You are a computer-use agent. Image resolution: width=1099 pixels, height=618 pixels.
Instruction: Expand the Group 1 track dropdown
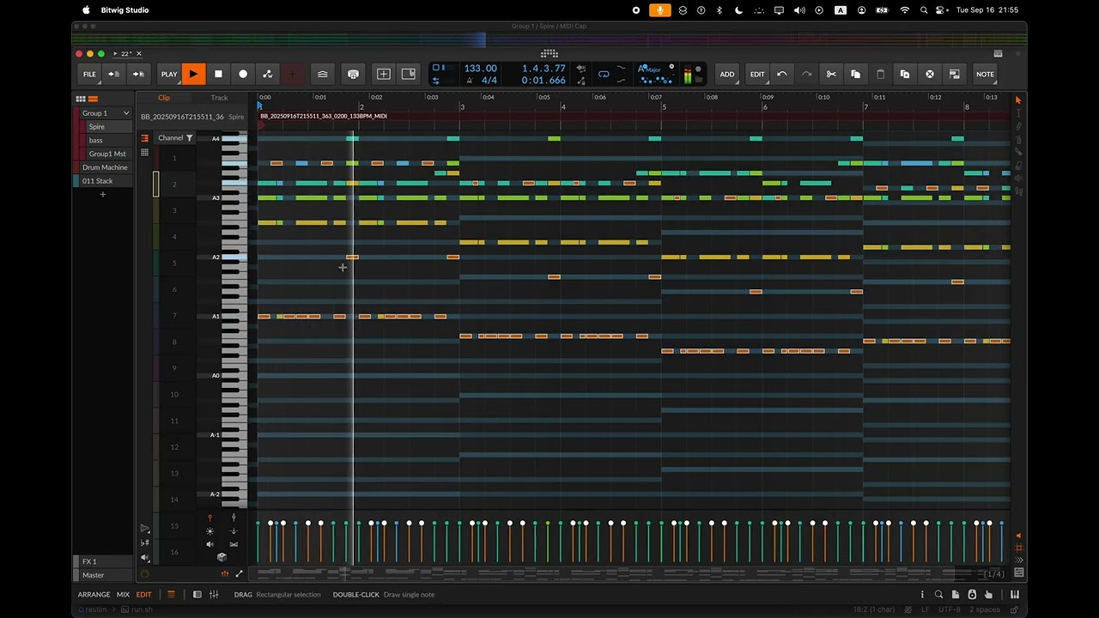pyautogui.click(x=126, y=113)
